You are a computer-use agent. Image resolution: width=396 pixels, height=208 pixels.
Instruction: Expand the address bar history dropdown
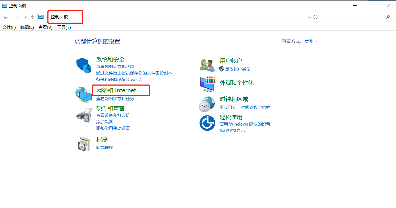(309, 17)
